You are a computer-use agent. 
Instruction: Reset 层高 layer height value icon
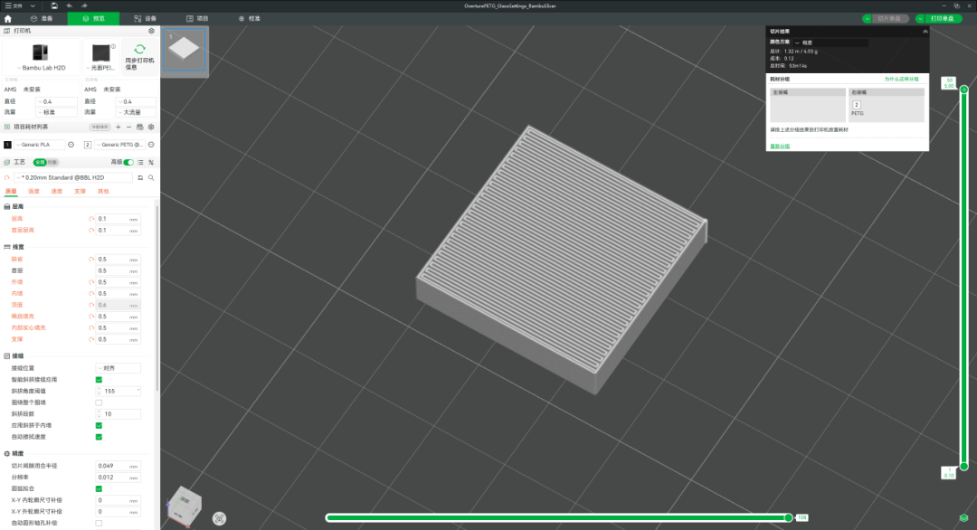91,219
